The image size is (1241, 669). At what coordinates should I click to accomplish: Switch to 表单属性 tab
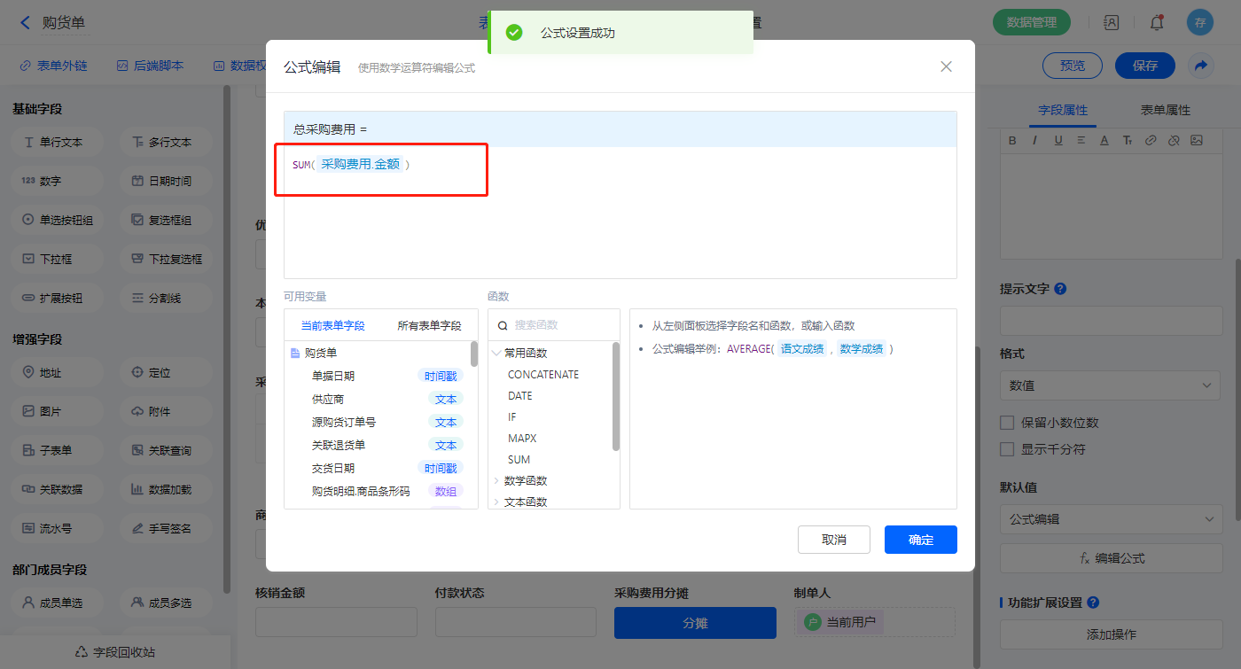point(1165,110)
